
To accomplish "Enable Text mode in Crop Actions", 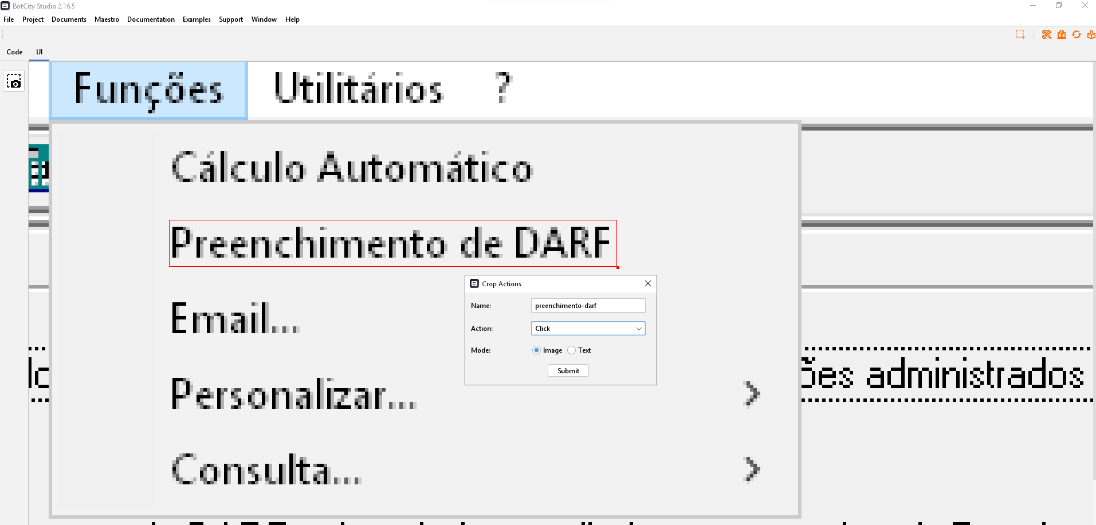I will (x=571, y=350).
